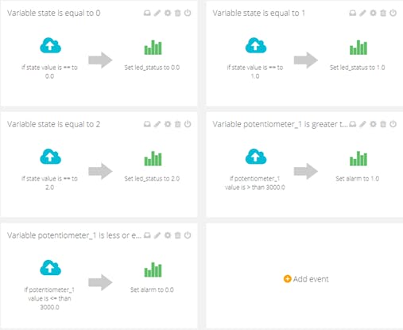The height and width of the screenshot is (330, 403).
Task: Open inbox log icon of 'state is equal to 0' event
Action: 147,13
